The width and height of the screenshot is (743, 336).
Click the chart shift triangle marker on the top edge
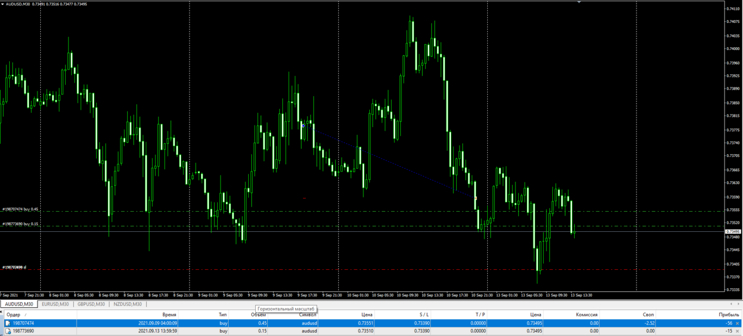(579, 2)
